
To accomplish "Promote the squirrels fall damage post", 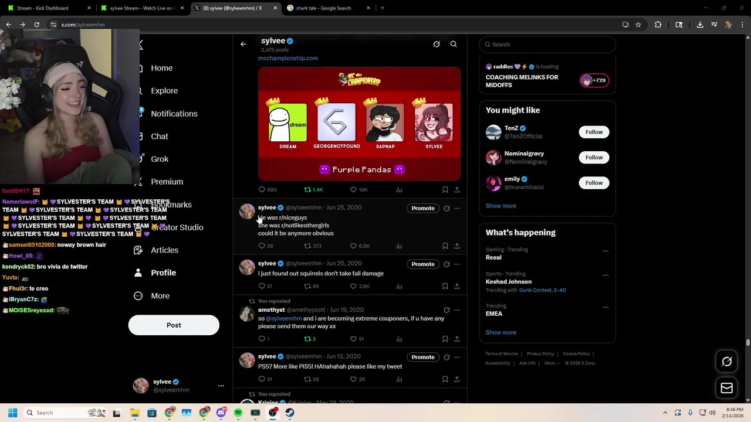I will [422, 264].
